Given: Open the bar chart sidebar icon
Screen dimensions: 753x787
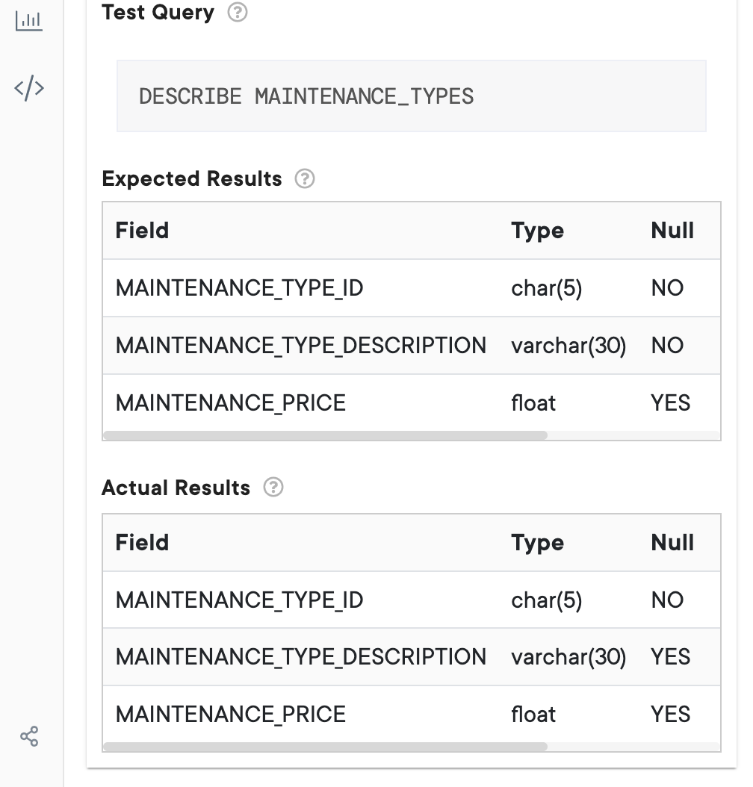Looking at the screenshot, I should coord(29,21).
